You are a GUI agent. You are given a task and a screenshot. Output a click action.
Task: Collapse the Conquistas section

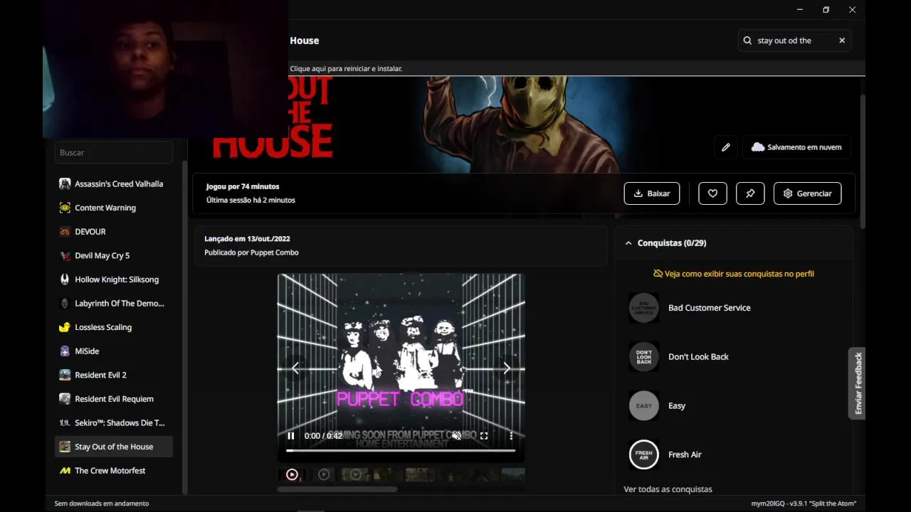click(x=628, y=243)
